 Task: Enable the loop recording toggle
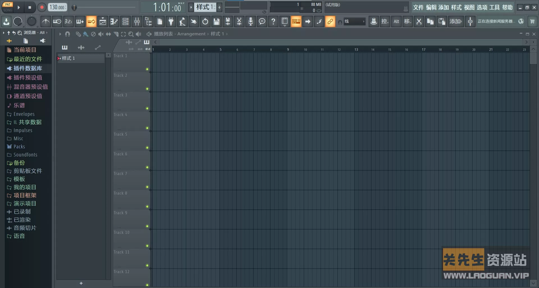(91, 21)
